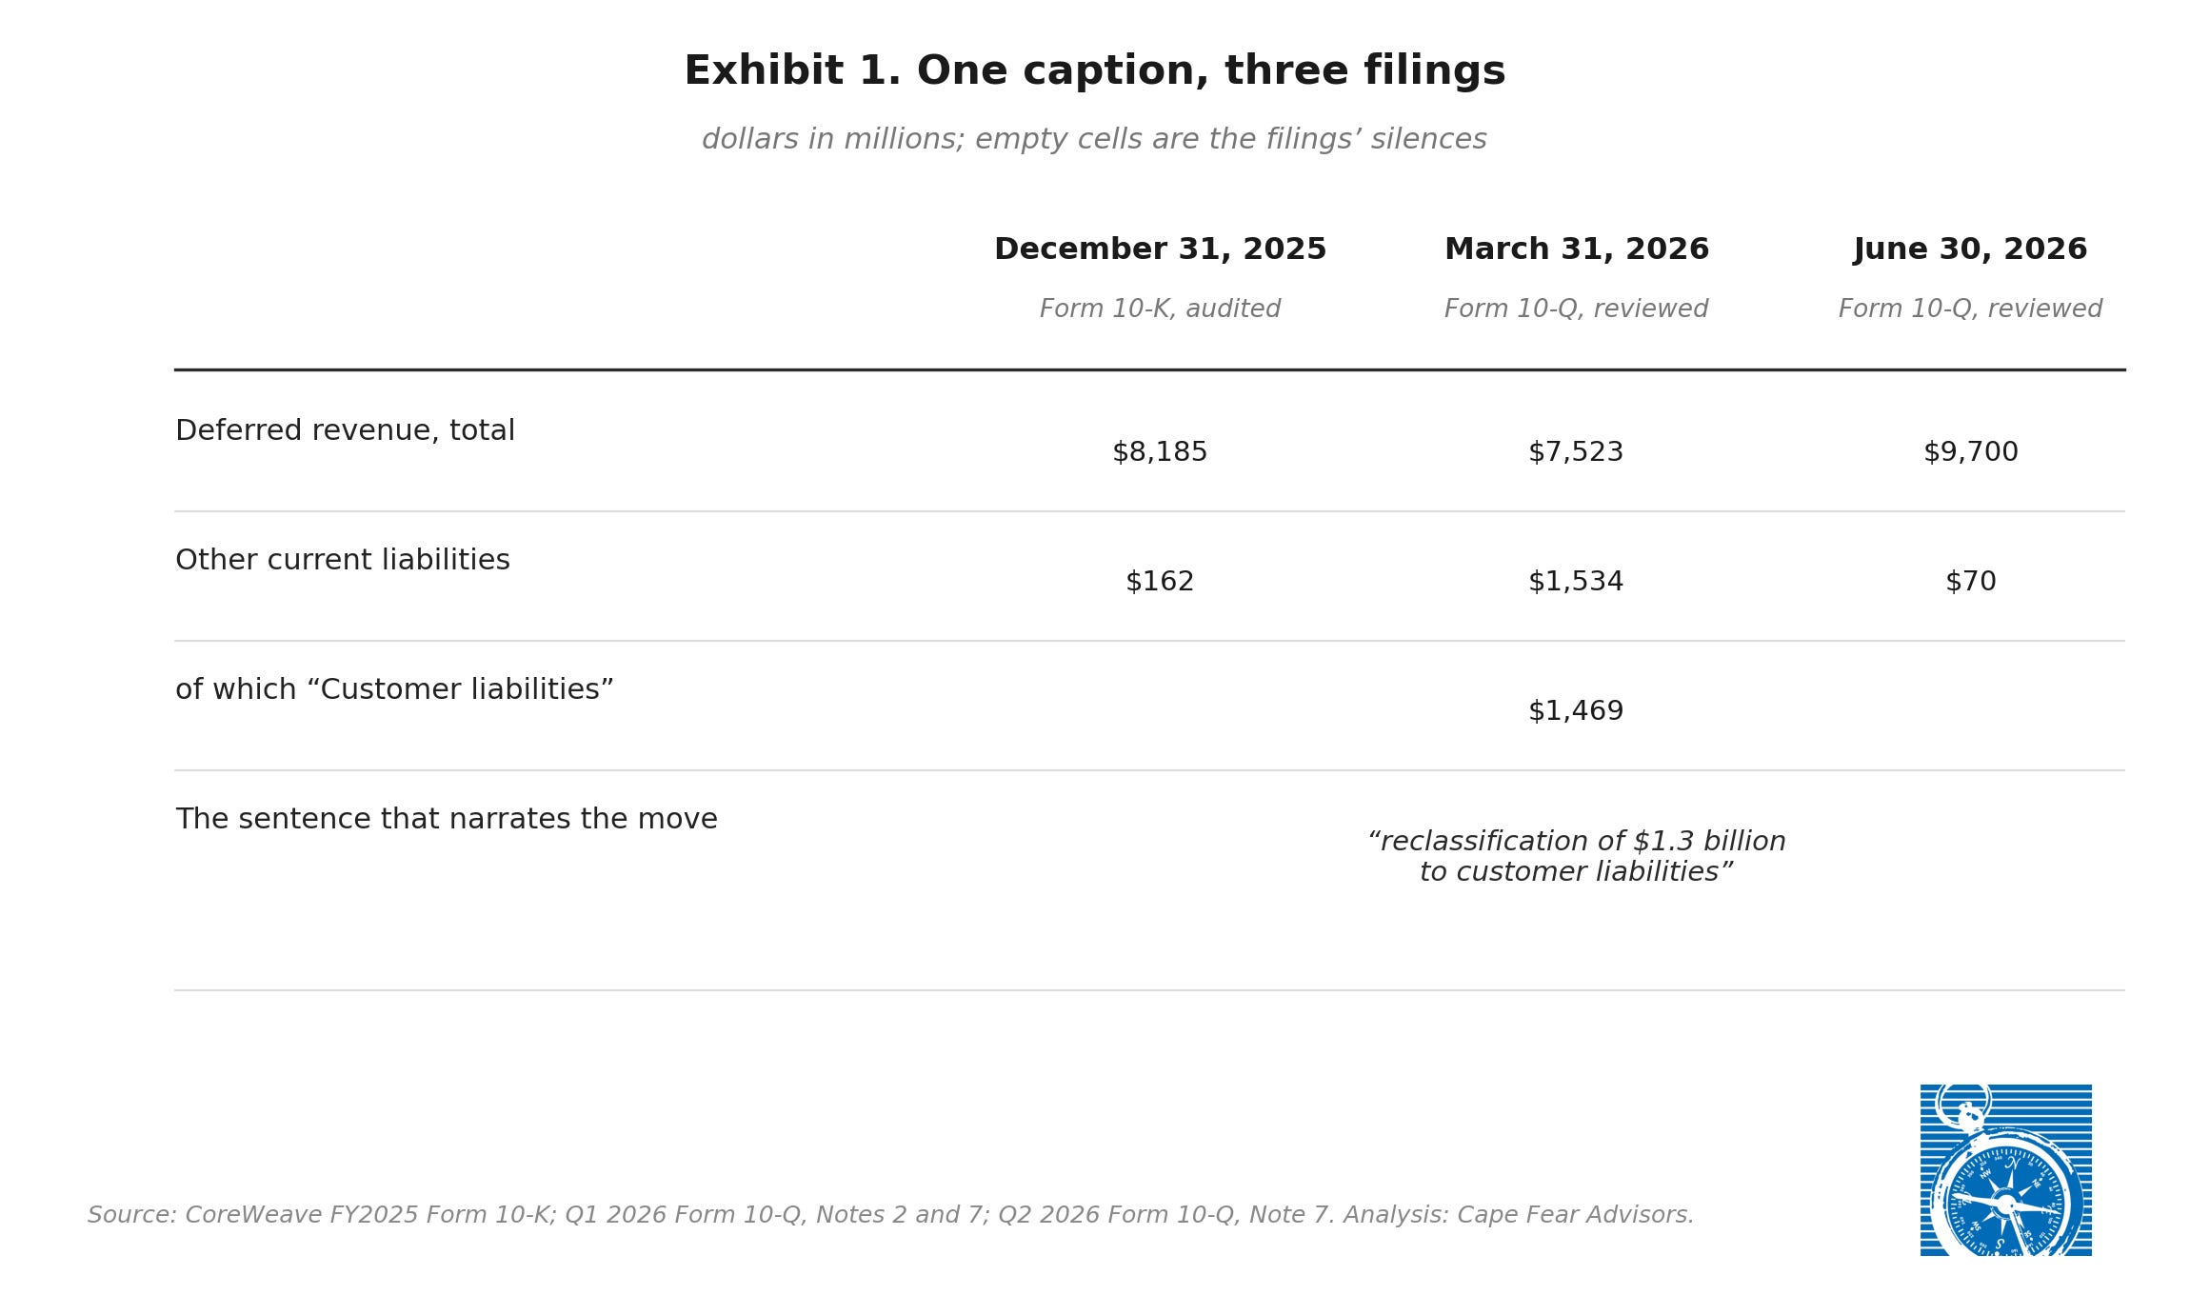
Task: Click the of which Customer liabilities label
Action: 394,690
